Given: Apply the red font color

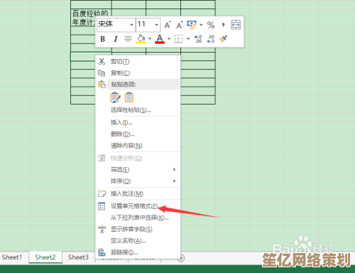Looking at the screenshot, I should point(160,39).
